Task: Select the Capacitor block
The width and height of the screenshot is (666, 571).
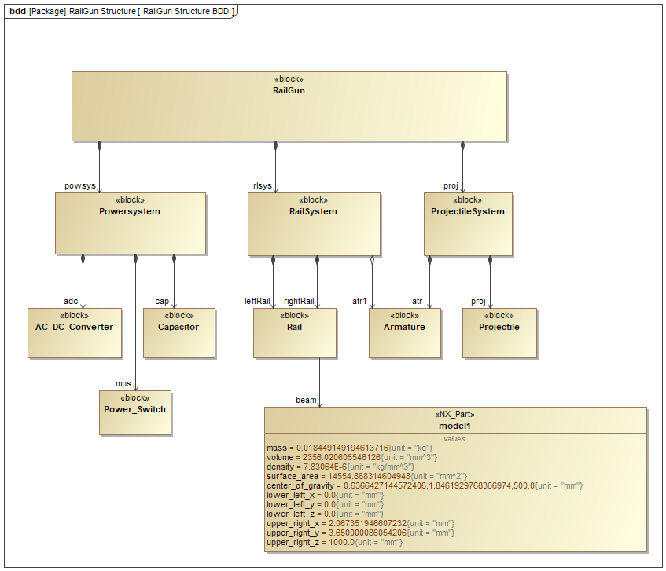Action: click(x=179, y=333)
